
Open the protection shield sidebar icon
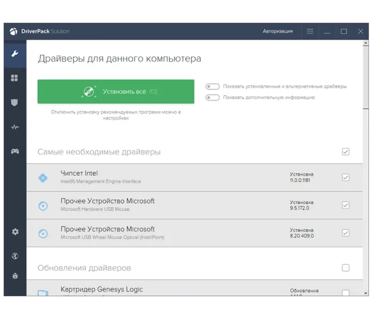click(x=14, y=103)
